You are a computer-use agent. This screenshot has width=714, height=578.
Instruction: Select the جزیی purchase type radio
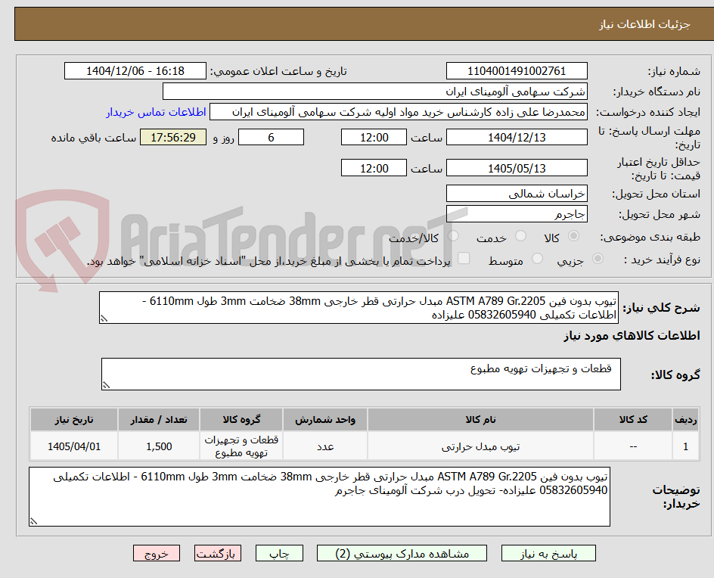[x=598, y=259]
